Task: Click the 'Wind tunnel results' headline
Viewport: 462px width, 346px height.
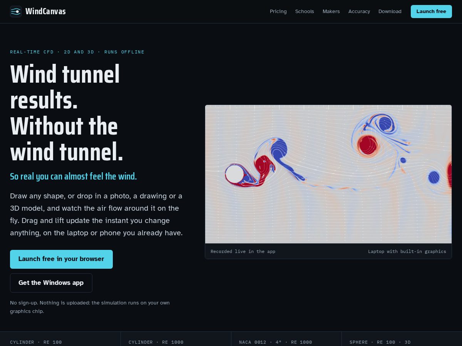Action: click(67, 113)
